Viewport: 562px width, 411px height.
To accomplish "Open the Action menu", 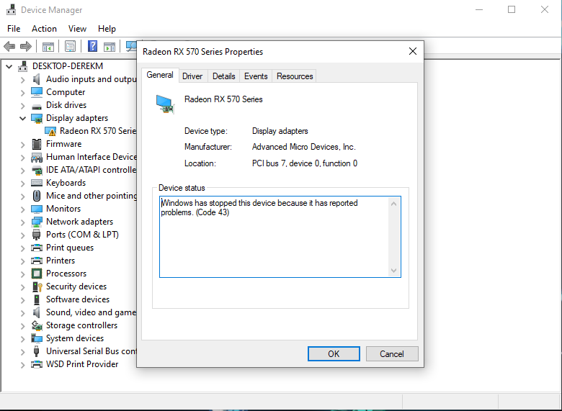I will click(44, 29).
